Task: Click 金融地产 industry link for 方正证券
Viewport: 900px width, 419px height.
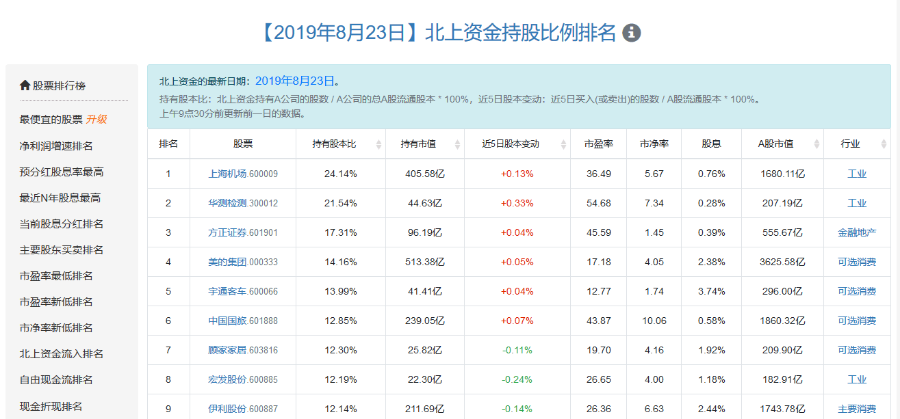Action: [857, 232]
